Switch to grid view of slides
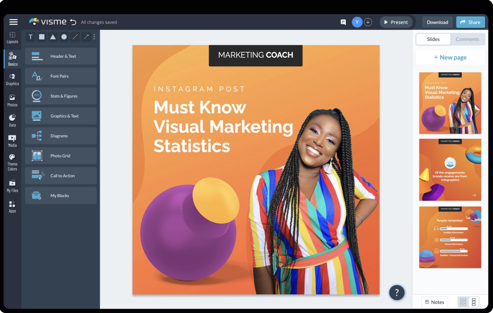493x313 pixels. pyautogui.click(x=463, y=302)
